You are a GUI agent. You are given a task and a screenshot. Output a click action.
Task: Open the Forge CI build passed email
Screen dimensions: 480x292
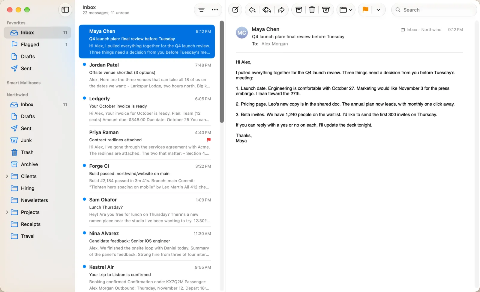[147, 176]
